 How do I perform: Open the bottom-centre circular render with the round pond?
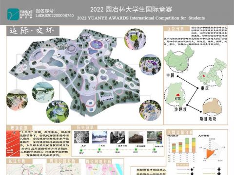point(58,111)
